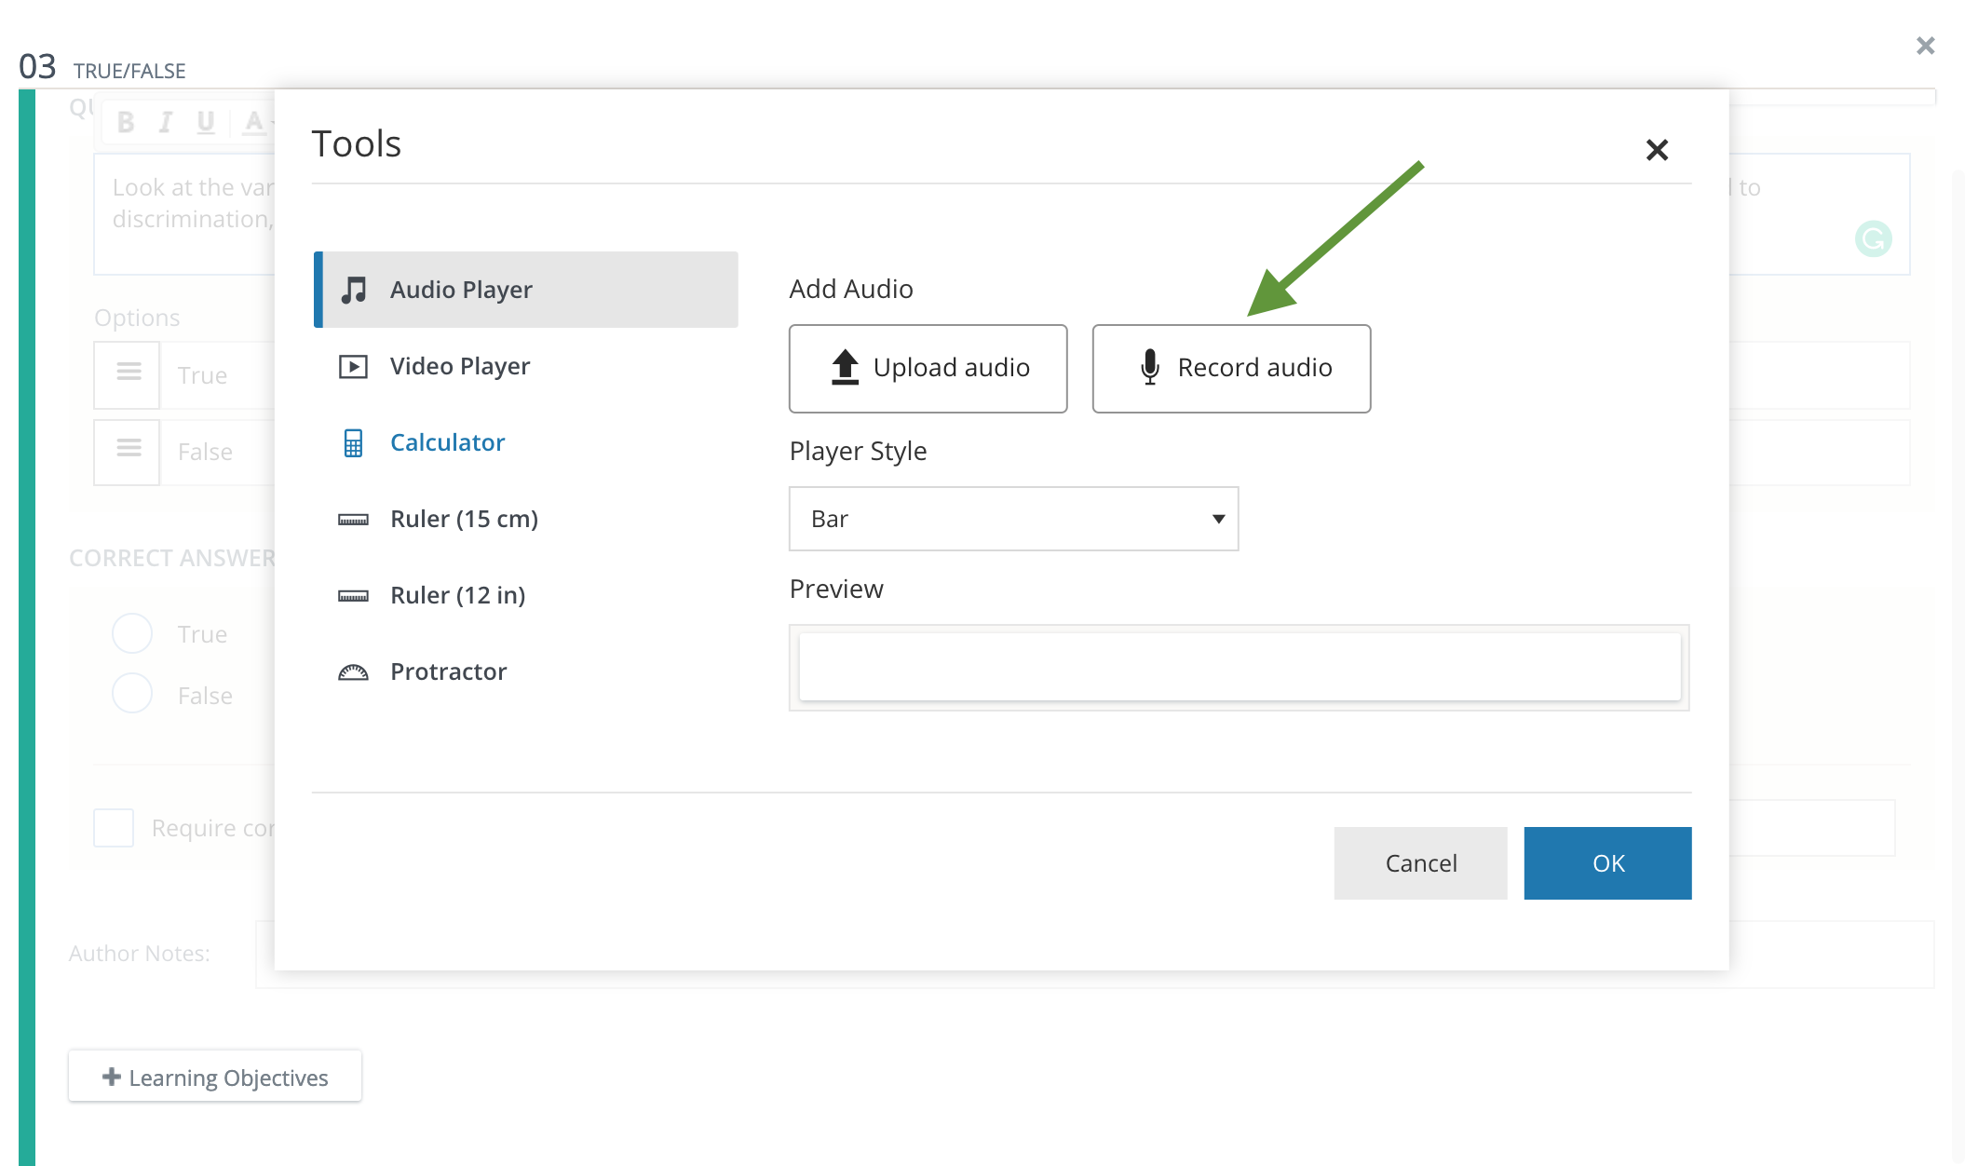Click the Ruler (12 in) icon
The width and height of the screenshot is (1978, 1166).
tap(352, 595)
